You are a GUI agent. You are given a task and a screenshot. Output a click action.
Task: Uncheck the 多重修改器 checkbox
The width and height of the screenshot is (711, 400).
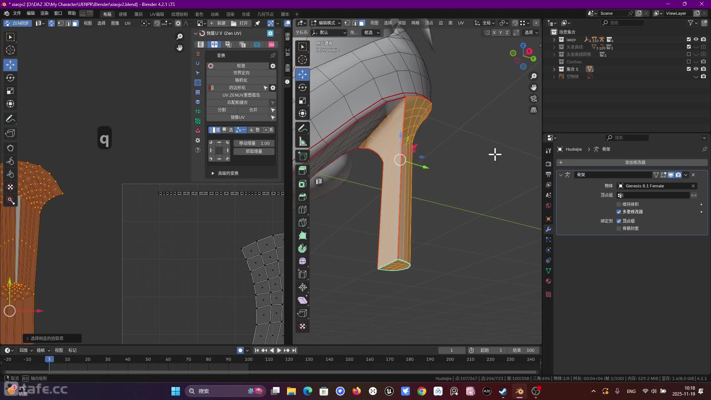point(619,212)
